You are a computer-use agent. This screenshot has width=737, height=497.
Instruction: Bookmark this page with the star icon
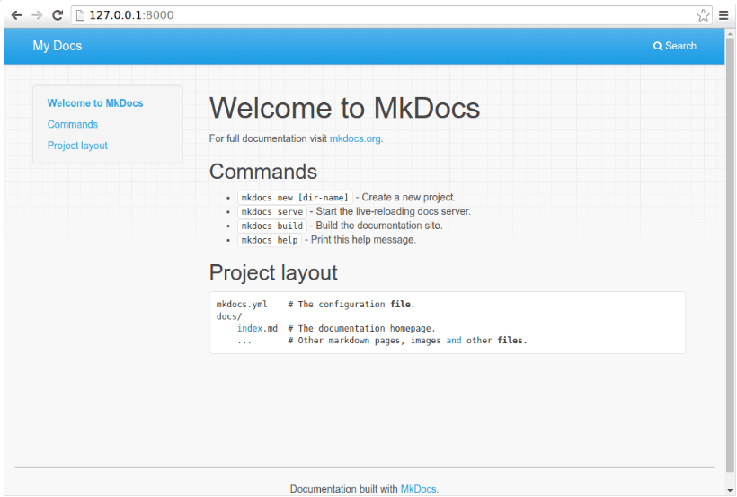tap(703, 15)
